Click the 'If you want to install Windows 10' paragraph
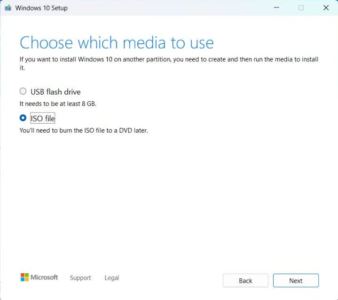The image size is (338, 300). click(x=169, y=63)
